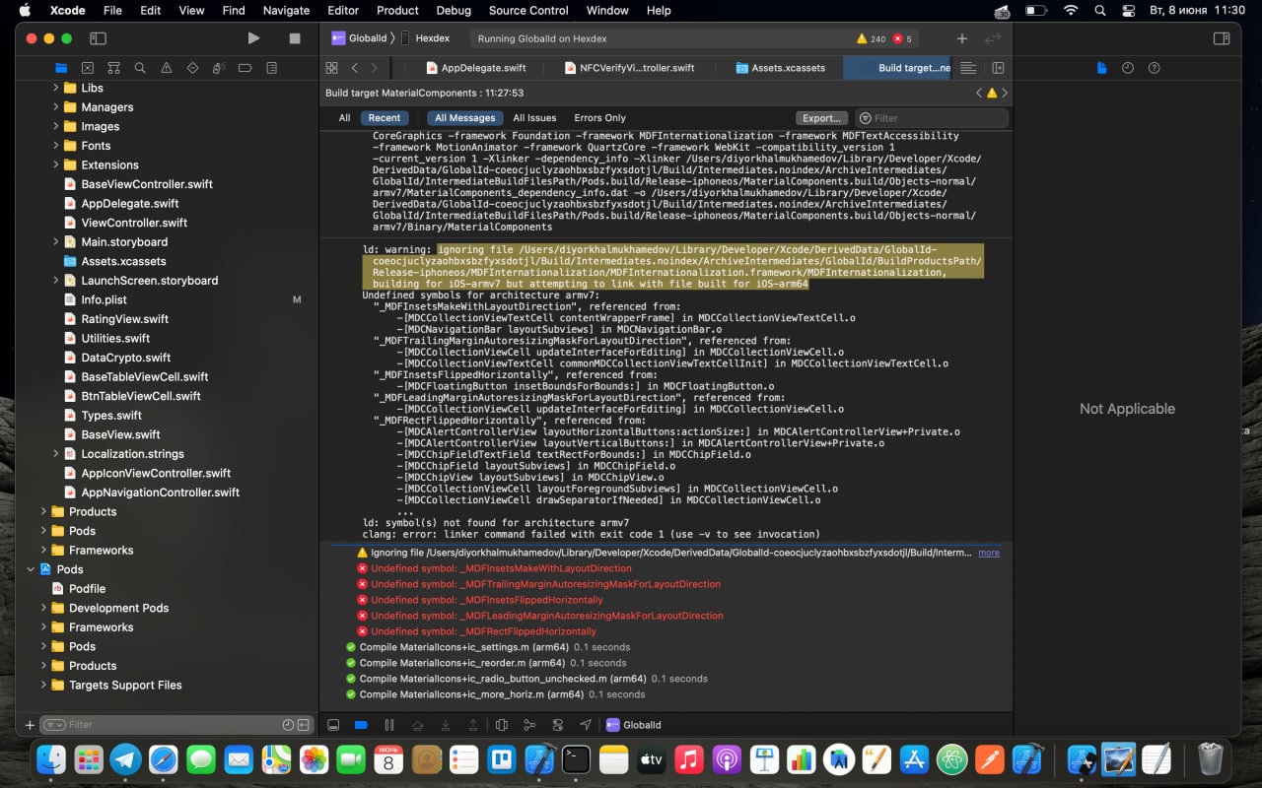The image size is (1262, 788).
Task: Show the File inspector document icon
Action: click(1102, 68)
